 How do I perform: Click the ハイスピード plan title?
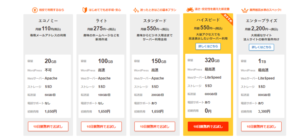point(208,20)
